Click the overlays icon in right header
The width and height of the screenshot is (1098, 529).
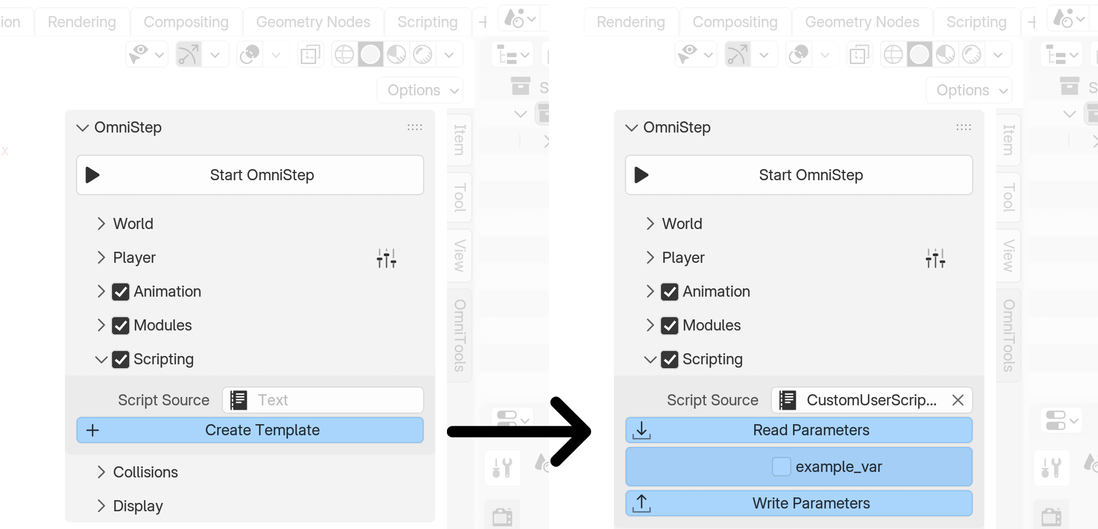(x=799, y=55)
